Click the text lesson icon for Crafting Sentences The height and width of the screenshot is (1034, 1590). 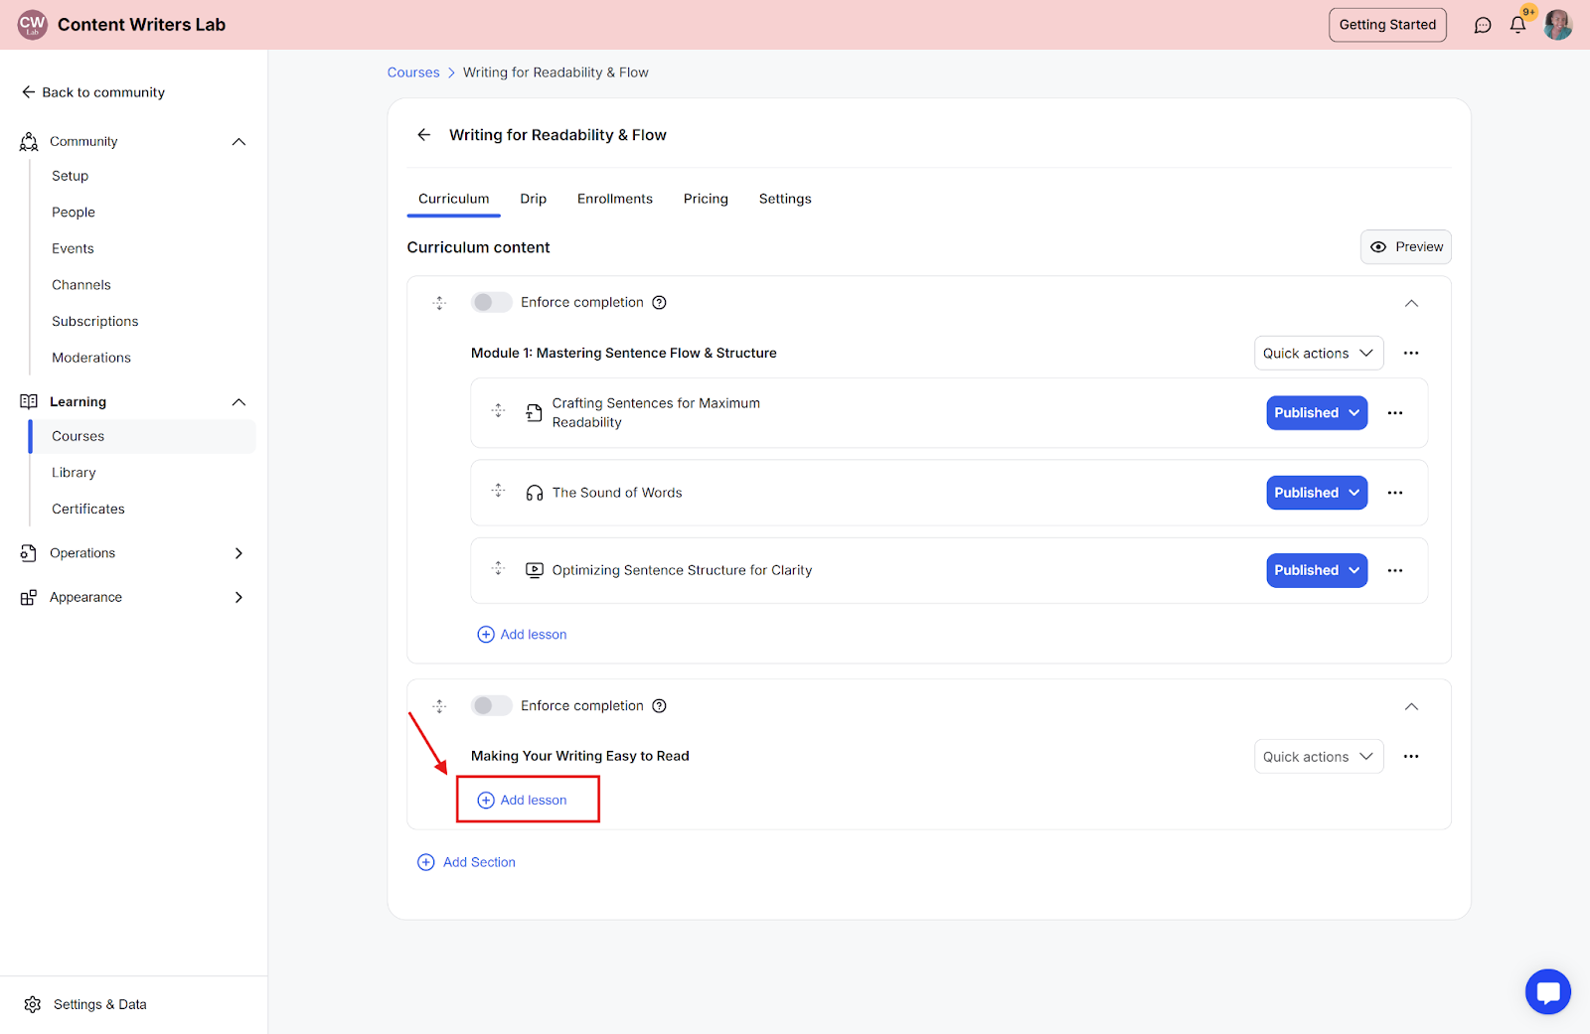535,413
